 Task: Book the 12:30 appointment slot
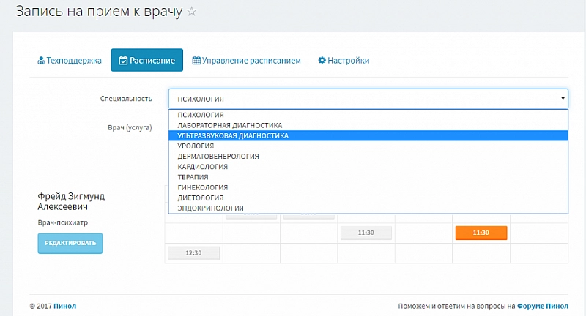[193, 252]
